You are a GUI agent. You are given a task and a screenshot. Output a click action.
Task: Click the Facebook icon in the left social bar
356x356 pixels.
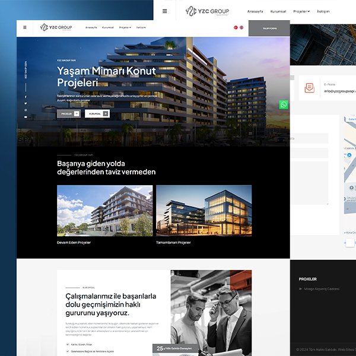26,96
